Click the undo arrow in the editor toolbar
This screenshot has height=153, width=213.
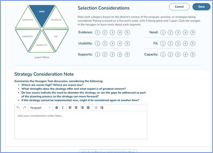(x=18, y=108)
